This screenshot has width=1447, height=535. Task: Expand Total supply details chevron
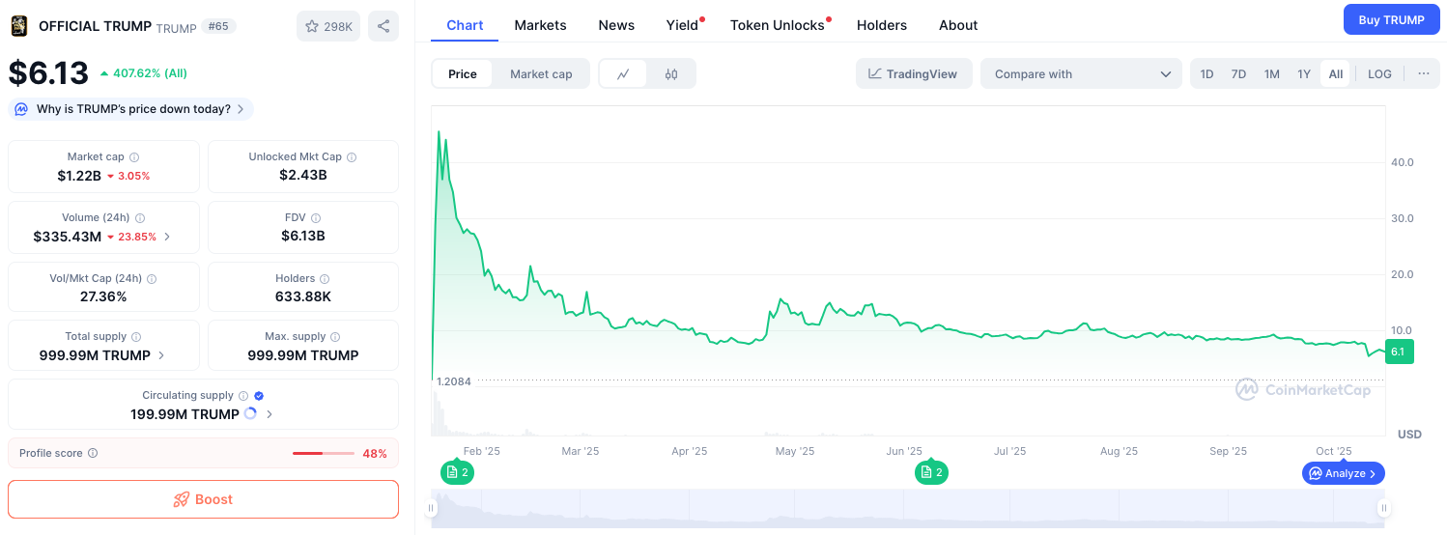161,355
